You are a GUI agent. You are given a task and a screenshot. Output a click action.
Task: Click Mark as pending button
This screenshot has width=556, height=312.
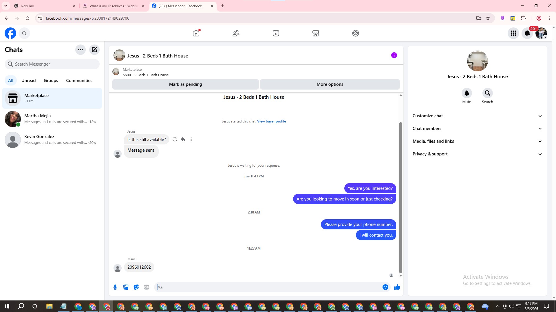pyautogui.click(x=186, y=84)
